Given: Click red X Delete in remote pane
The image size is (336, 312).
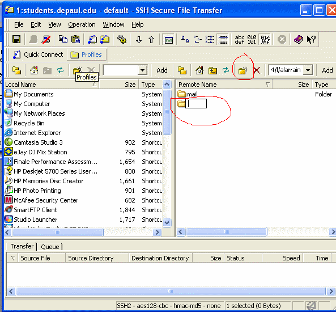Looking at the screenshot, I should 256,70.
